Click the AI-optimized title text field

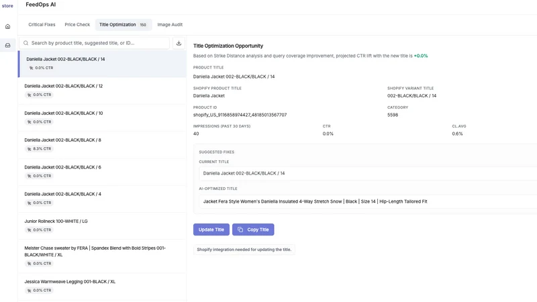click(x=368, y=201)
